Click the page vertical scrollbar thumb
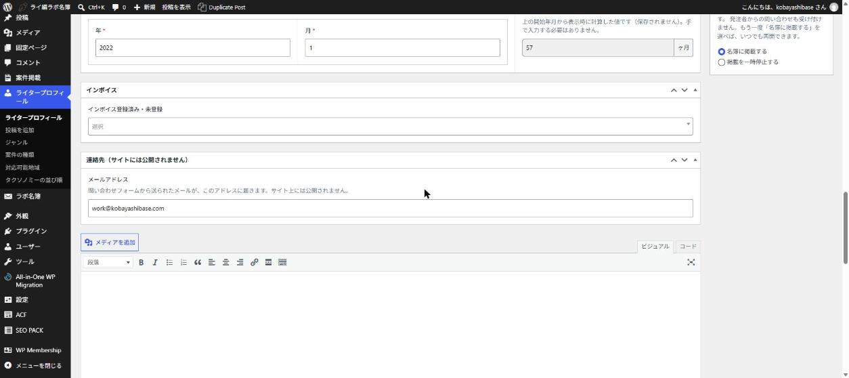Image resolution: width=849 pixels, height=378 pixels. point(845,228)
